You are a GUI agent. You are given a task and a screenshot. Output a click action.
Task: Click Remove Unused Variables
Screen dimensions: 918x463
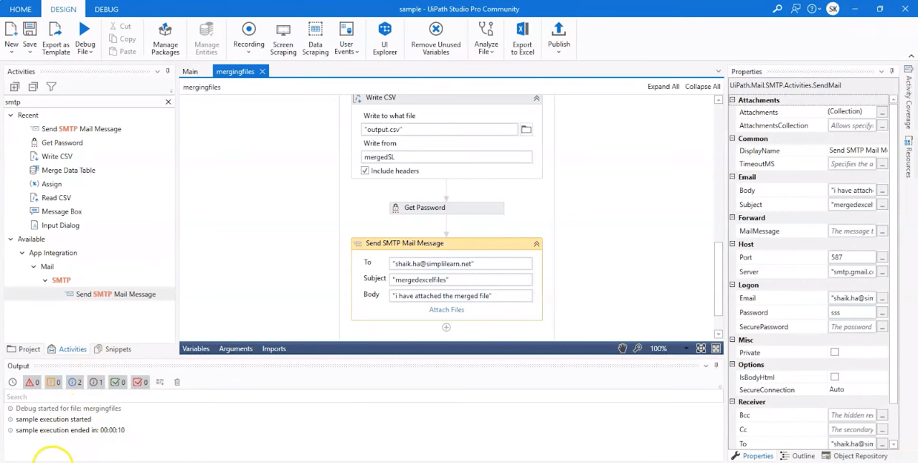(x=435, y=36)
